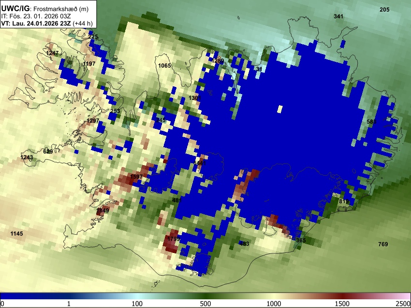Click the color scale label 100

(137, 304)
